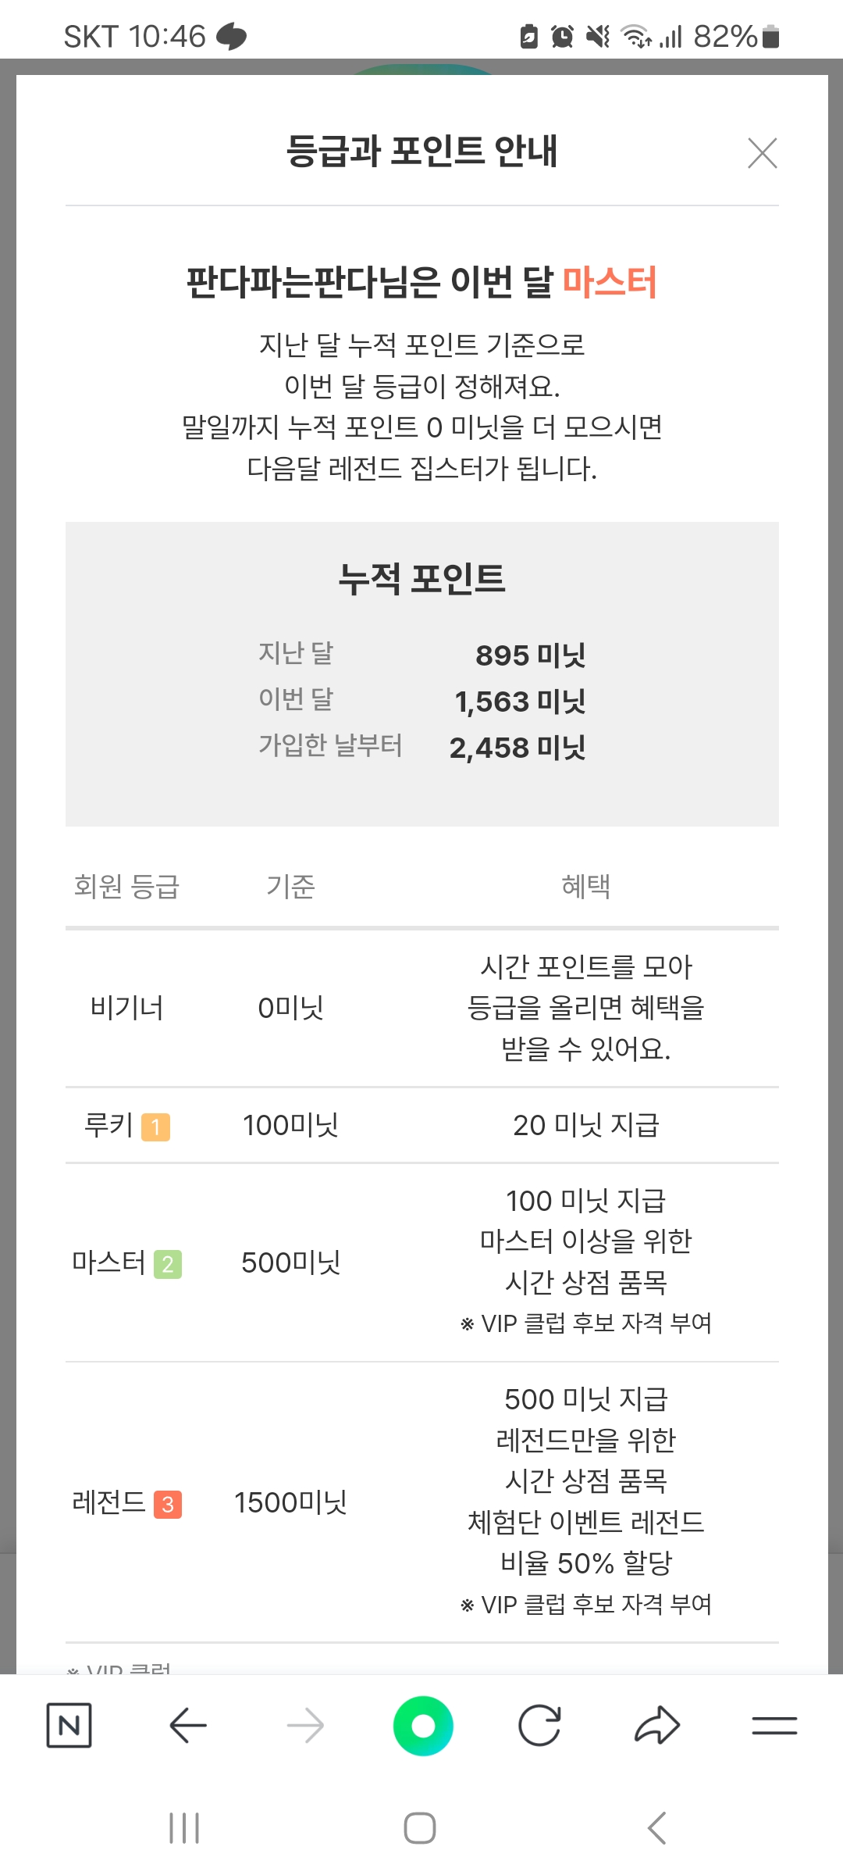Tap the Android system back chevron
The height and width of the screenshot is (1875, 843).
tap(657, 1828)
